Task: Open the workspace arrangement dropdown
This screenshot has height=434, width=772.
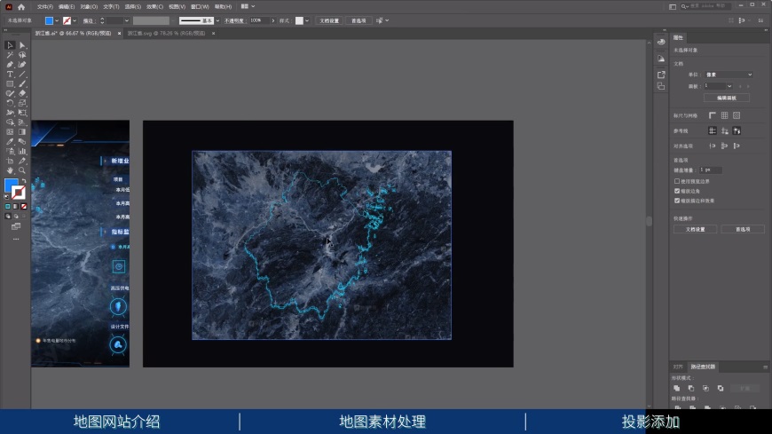Action: point(248,6)
